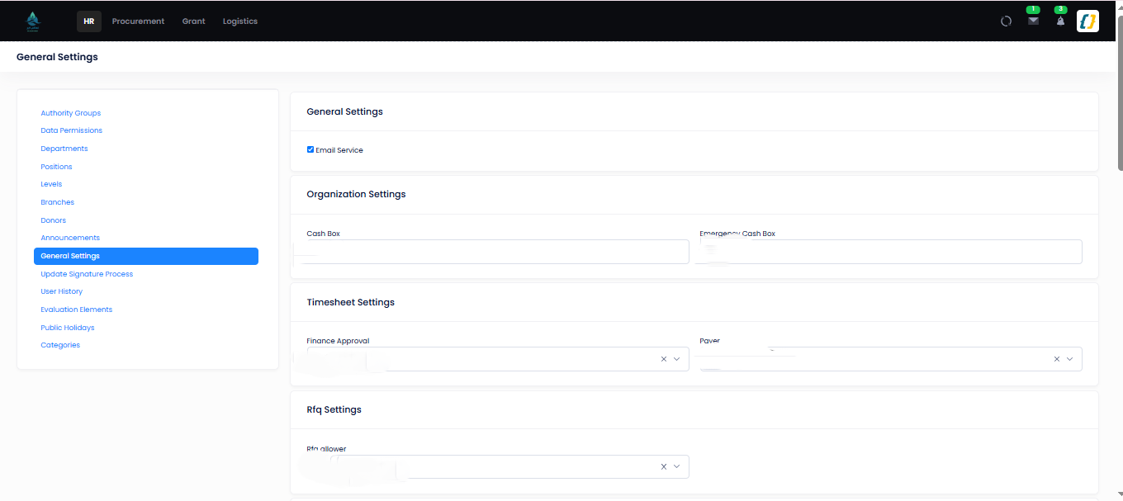Open Announcements settings page
Viewport: 1123px width, 501px height.
click(x=70, y=238)
